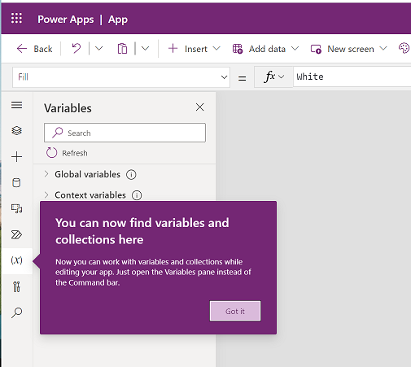Open Advanced tools icon in sidebar

point(16,286)
